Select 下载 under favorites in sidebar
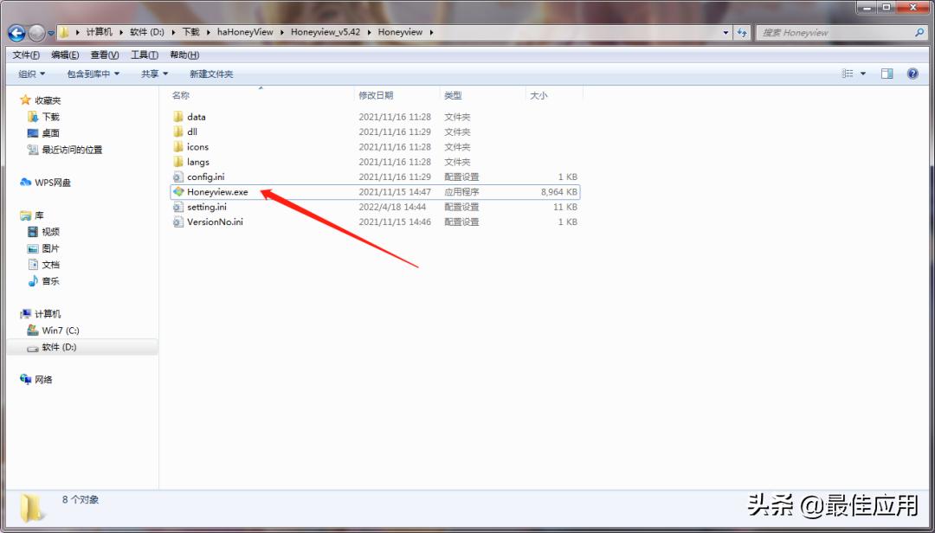 coord(50,117)
